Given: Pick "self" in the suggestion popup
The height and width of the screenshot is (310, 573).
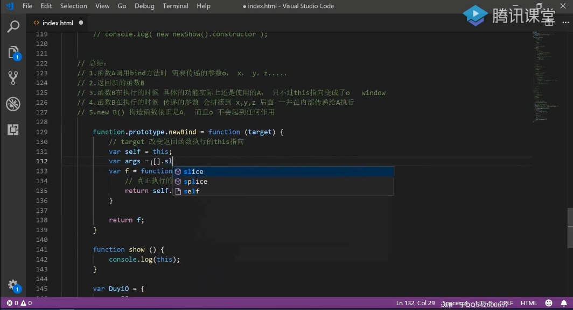Looking at the screenshot, I should coord(191,191).
